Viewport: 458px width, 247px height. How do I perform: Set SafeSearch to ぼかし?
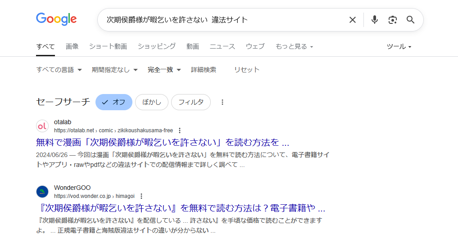152,102
